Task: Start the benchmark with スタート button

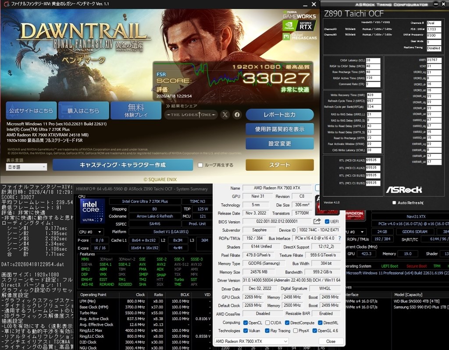Action: pos(279,165)
